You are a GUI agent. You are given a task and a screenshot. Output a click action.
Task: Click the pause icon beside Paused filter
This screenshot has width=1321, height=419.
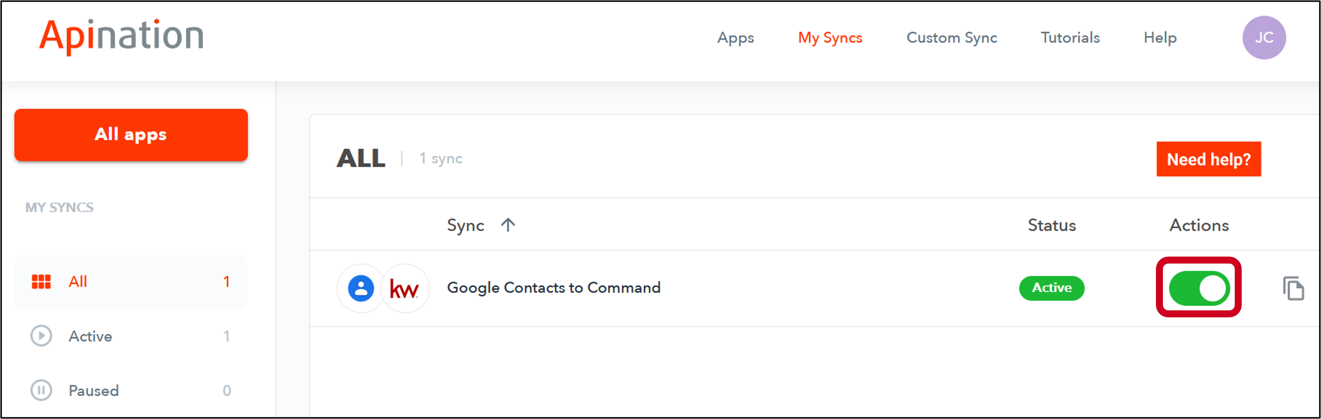[41, 390]
